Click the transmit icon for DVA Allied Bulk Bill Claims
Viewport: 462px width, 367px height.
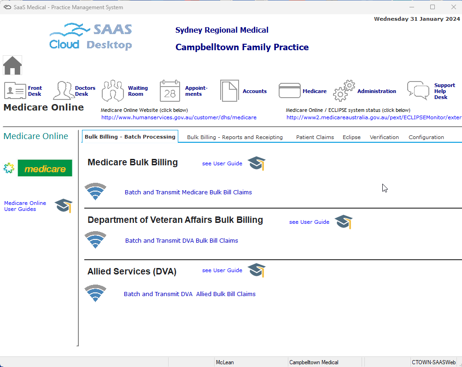pyautogui.click(x=95, y=293)
